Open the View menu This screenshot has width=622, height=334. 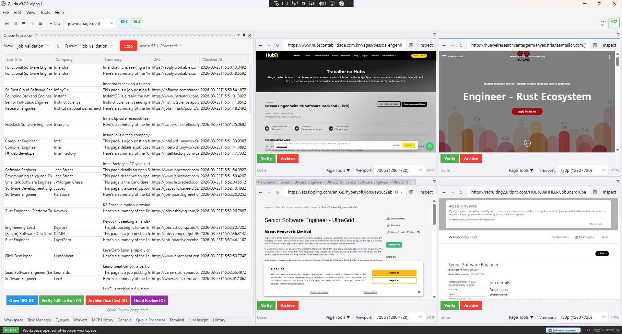point(31,13)
